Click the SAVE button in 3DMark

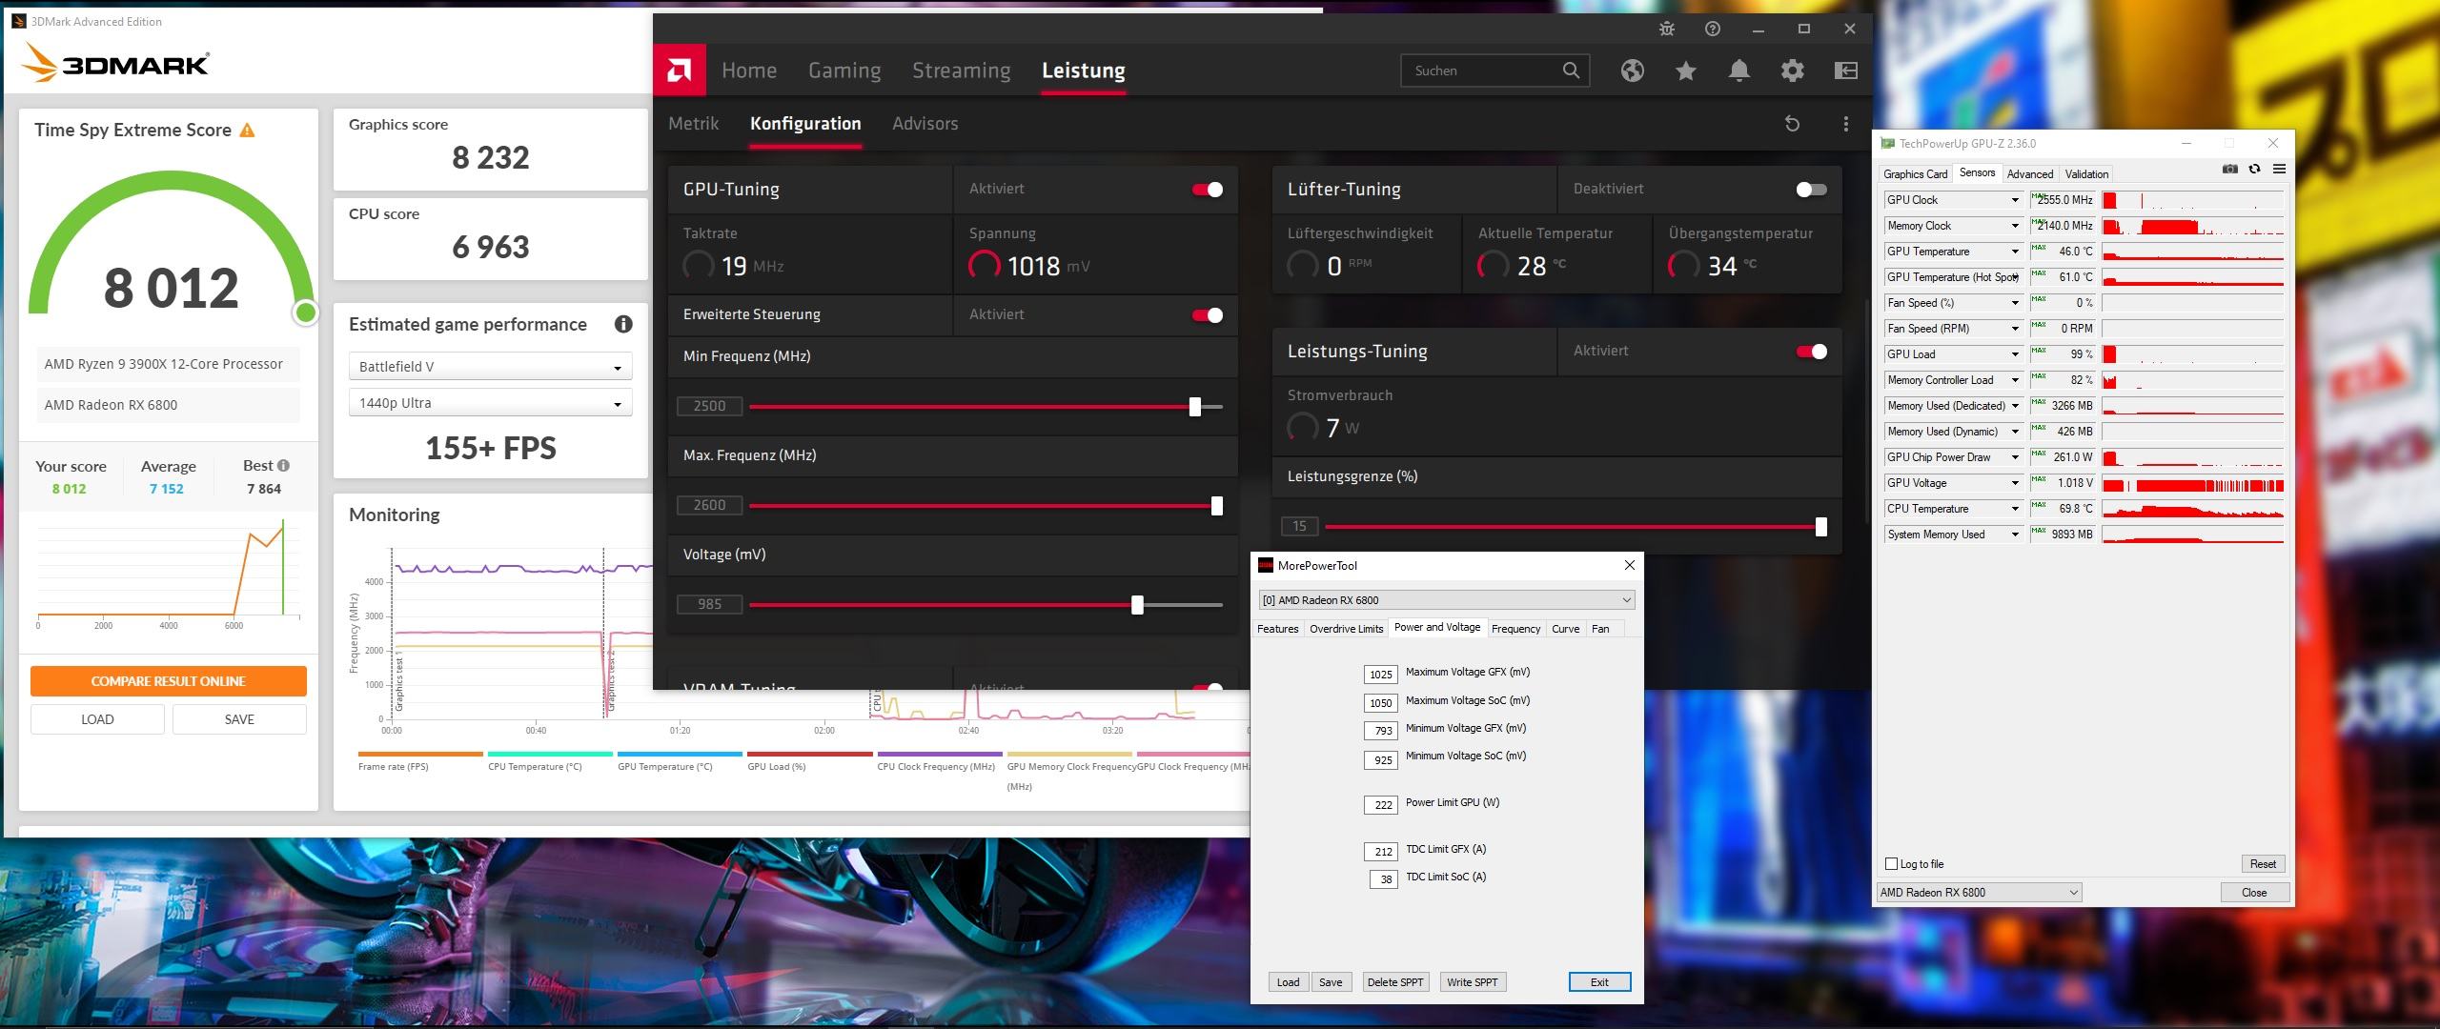coord(239,719)
